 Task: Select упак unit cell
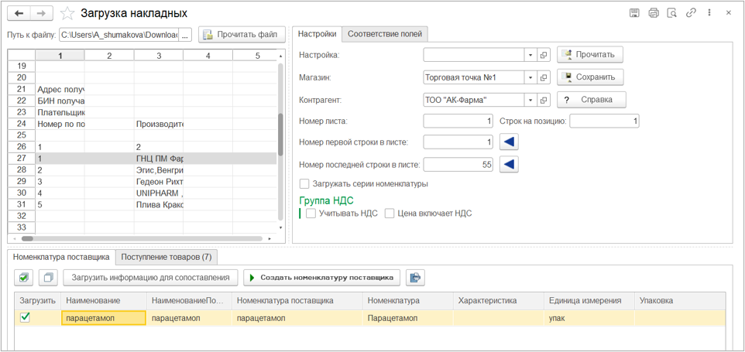click(589, 318)
